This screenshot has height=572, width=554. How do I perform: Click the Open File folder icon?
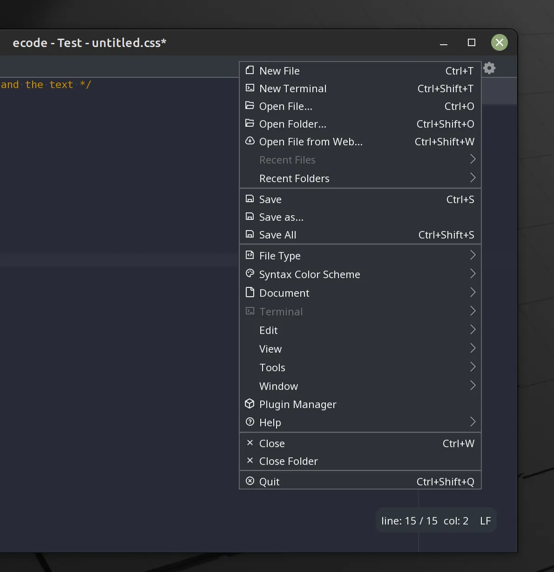(x=250, y=106)
